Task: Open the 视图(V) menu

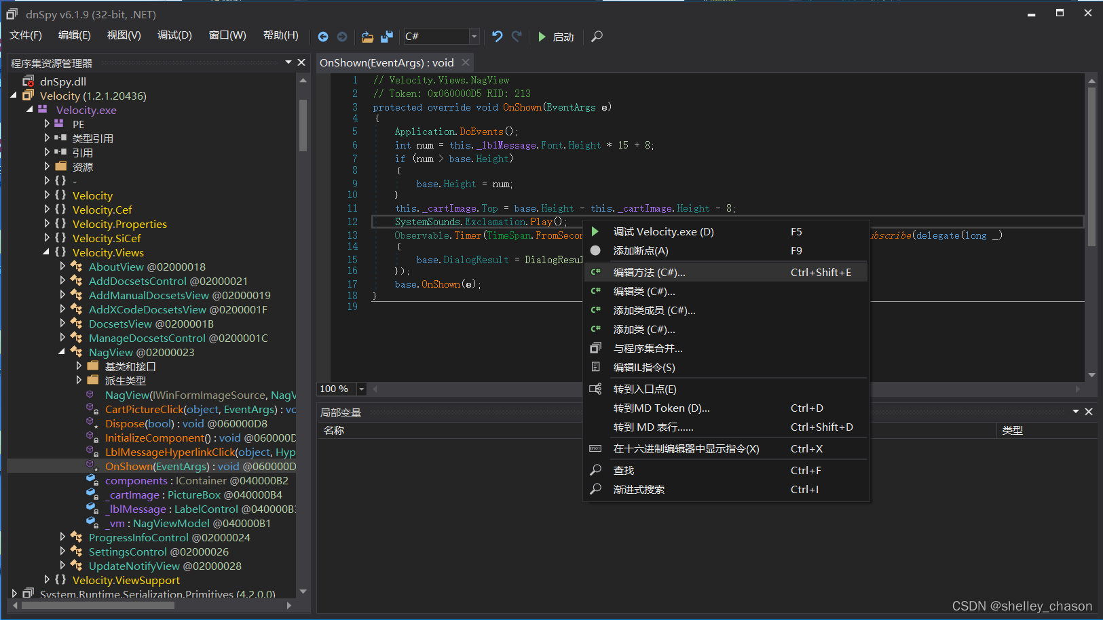Action: coord(124,35)
